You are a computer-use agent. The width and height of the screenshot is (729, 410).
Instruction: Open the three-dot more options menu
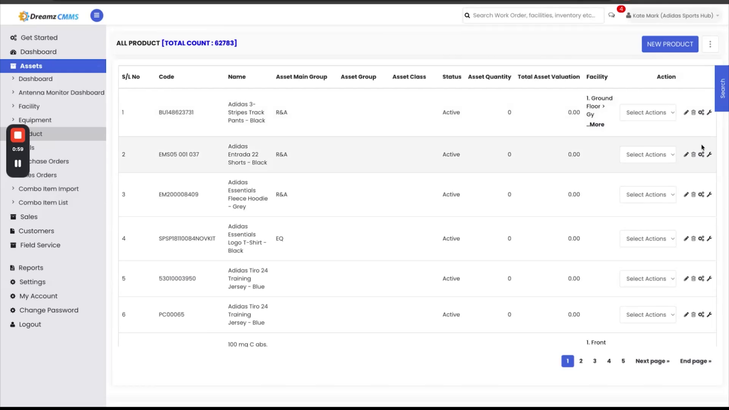tap(710, 44)
